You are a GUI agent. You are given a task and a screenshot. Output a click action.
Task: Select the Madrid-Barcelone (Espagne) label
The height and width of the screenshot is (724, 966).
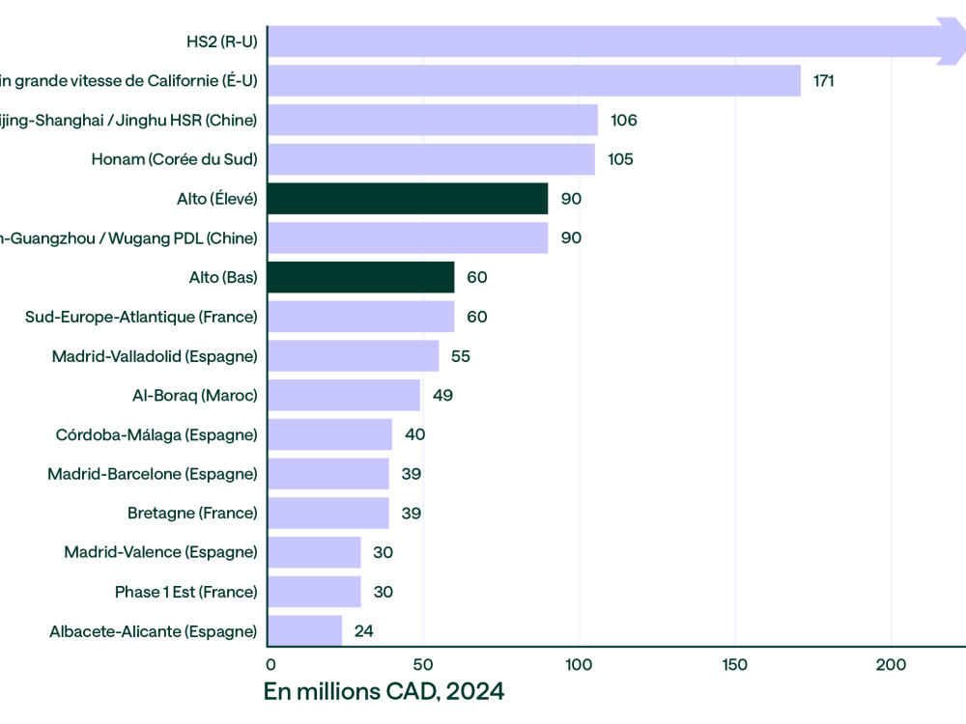pyautogui.click(x=153, y=474)
